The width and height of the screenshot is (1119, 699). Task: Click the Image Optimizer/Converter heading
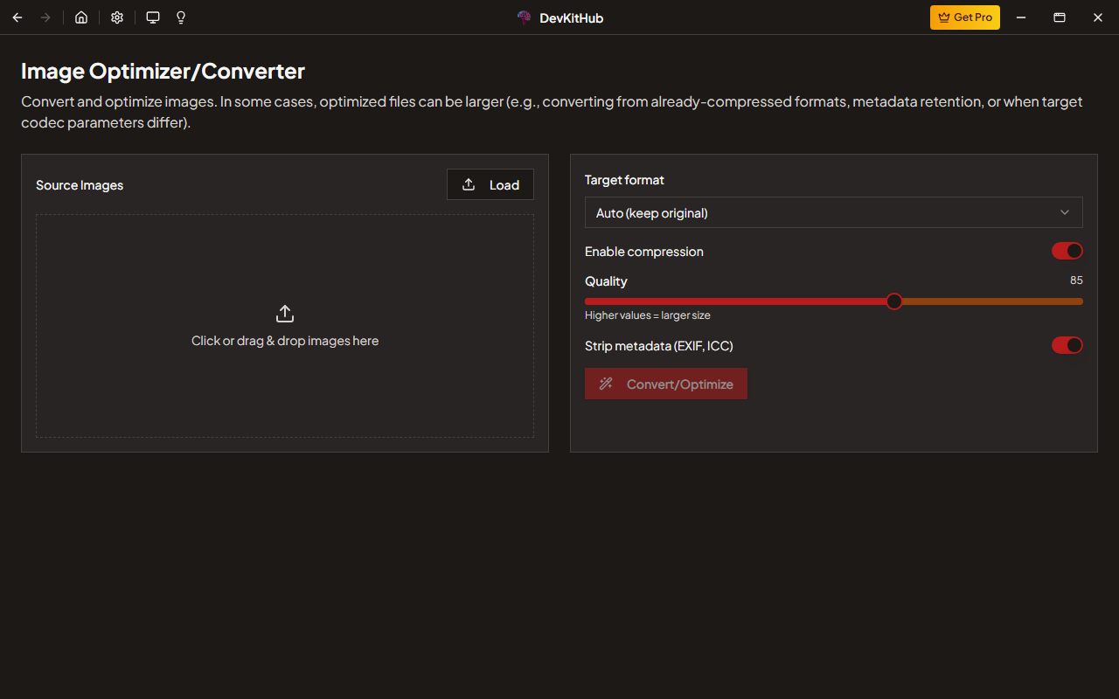[163, 72]
